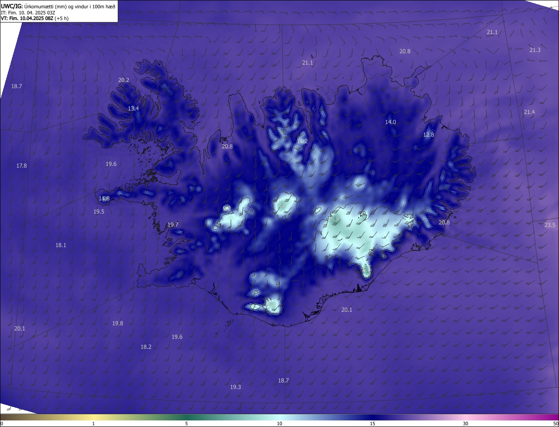
Task: Select the 19.8 value label
Action: click(x=117, y=323)
